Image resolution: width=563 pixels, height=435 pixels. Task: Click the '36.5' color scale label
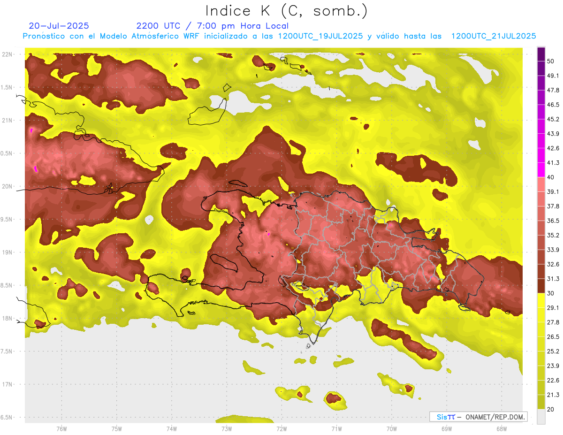tap(553, 221)
